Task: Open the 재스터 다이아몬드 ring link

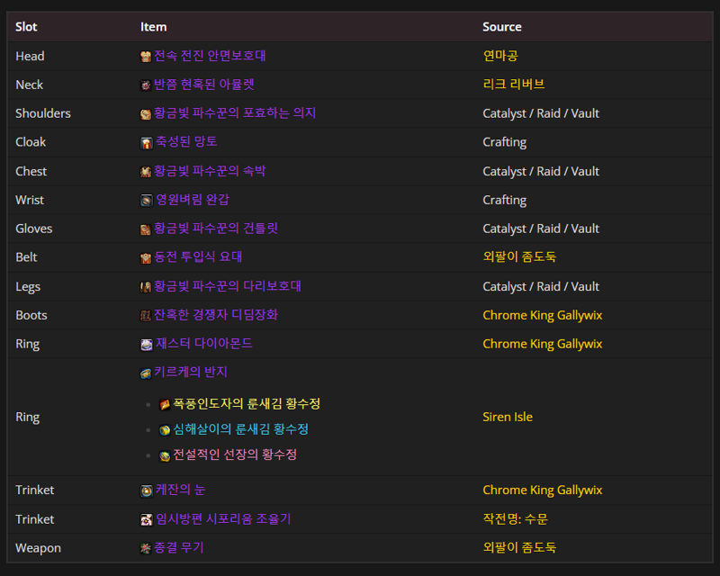Action: (204, 343)
